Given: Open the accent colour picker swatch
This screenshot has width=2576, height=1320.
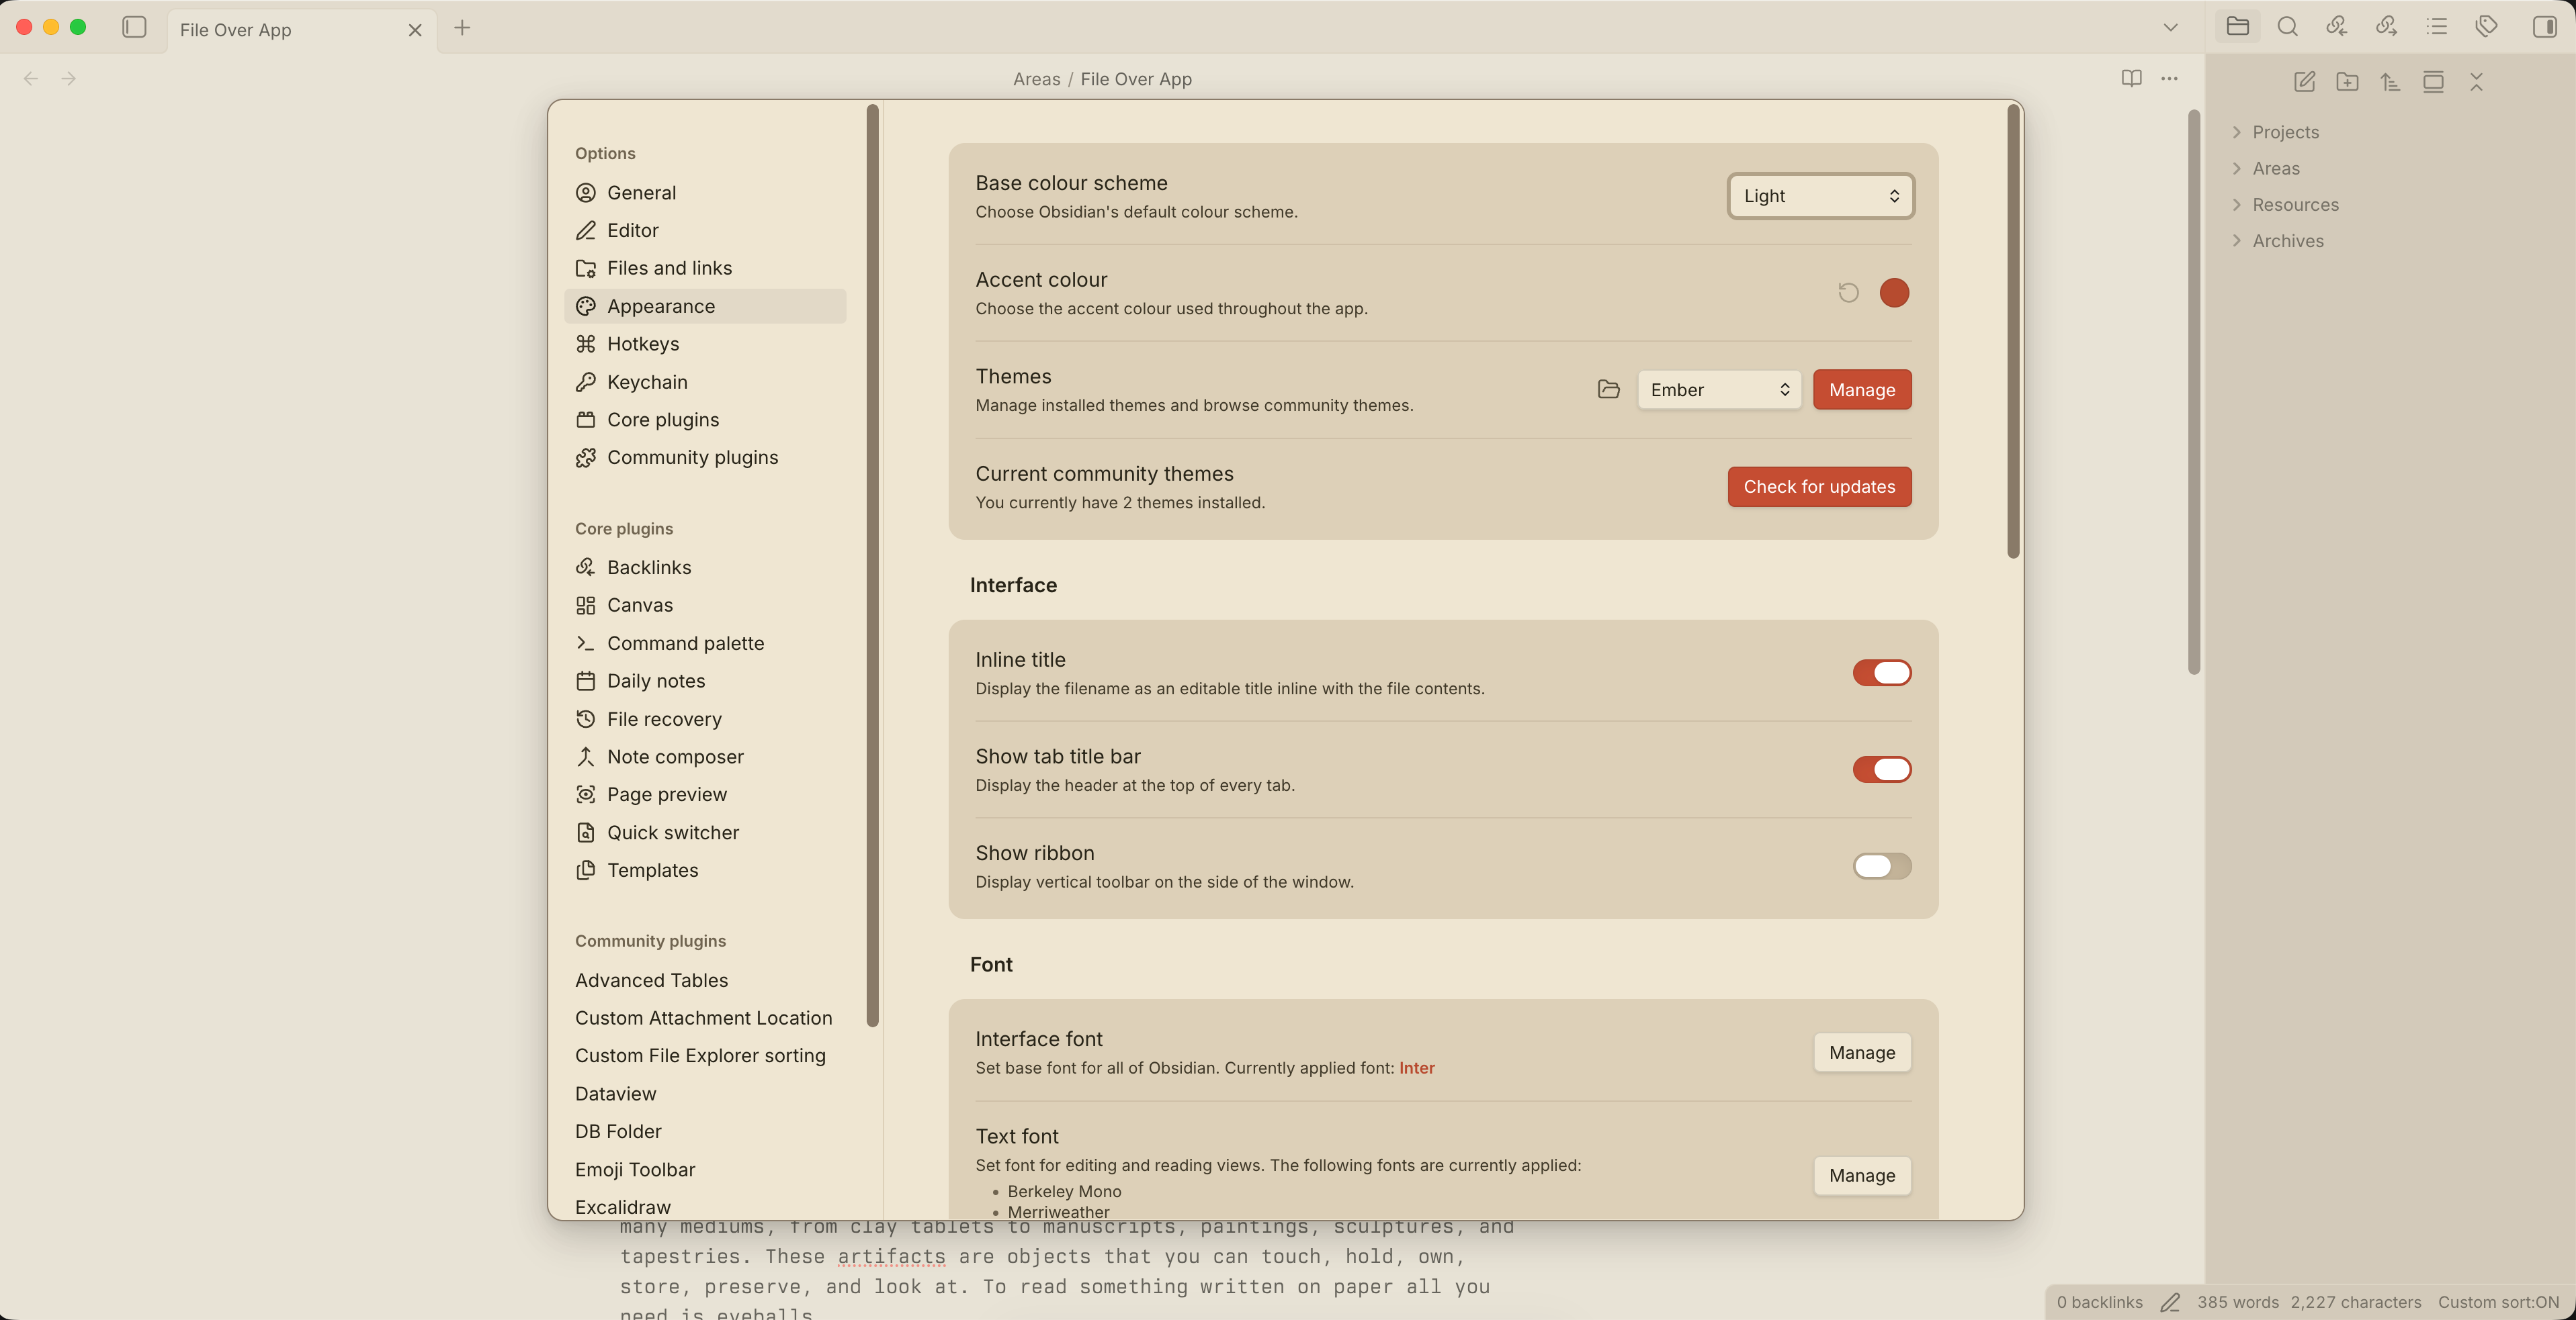Looking at the screenshot, I should coord(1894,293).
